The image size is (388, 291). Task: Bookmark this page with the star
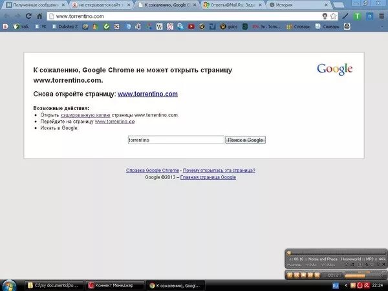tap(333, 16)
